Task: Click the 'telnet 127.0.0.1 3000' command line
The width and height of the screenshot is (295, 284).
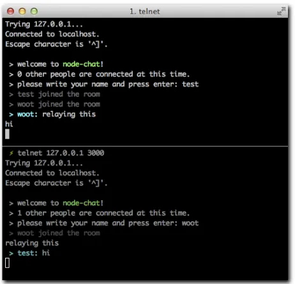Action: tap(61, 153)
